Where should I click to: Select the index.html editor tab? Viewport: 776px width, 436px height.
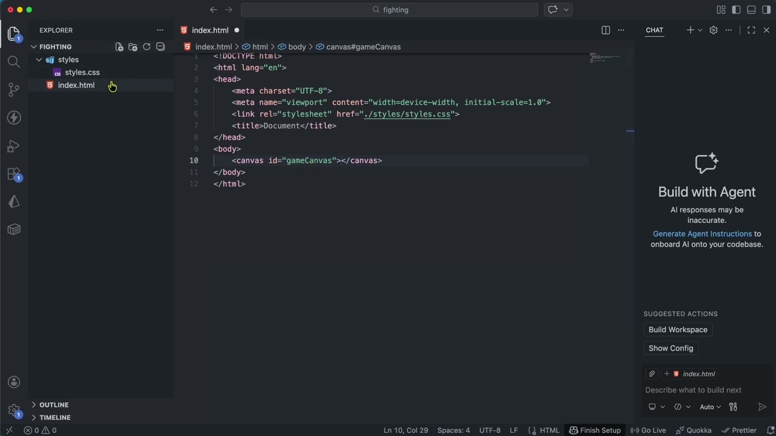(x=210, y=30)
